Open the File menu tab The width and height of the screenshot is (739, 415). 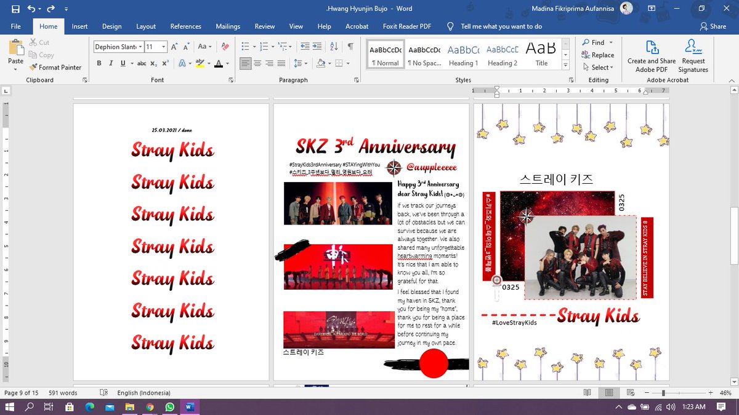pos(16,26)
